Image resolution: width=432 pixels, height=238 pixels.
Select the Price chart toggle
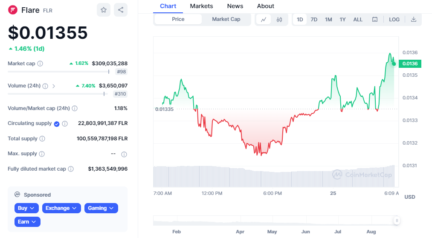(178, 19)
